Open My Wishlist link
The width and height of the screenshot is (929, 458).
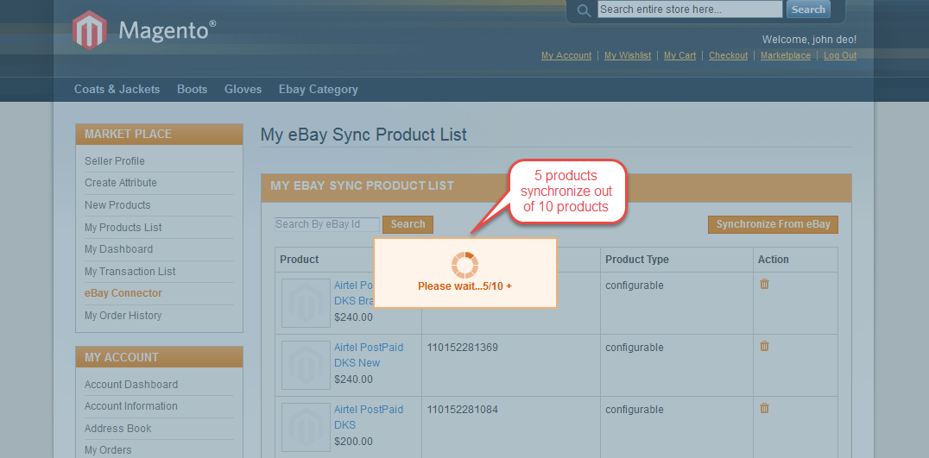(628, 55)
